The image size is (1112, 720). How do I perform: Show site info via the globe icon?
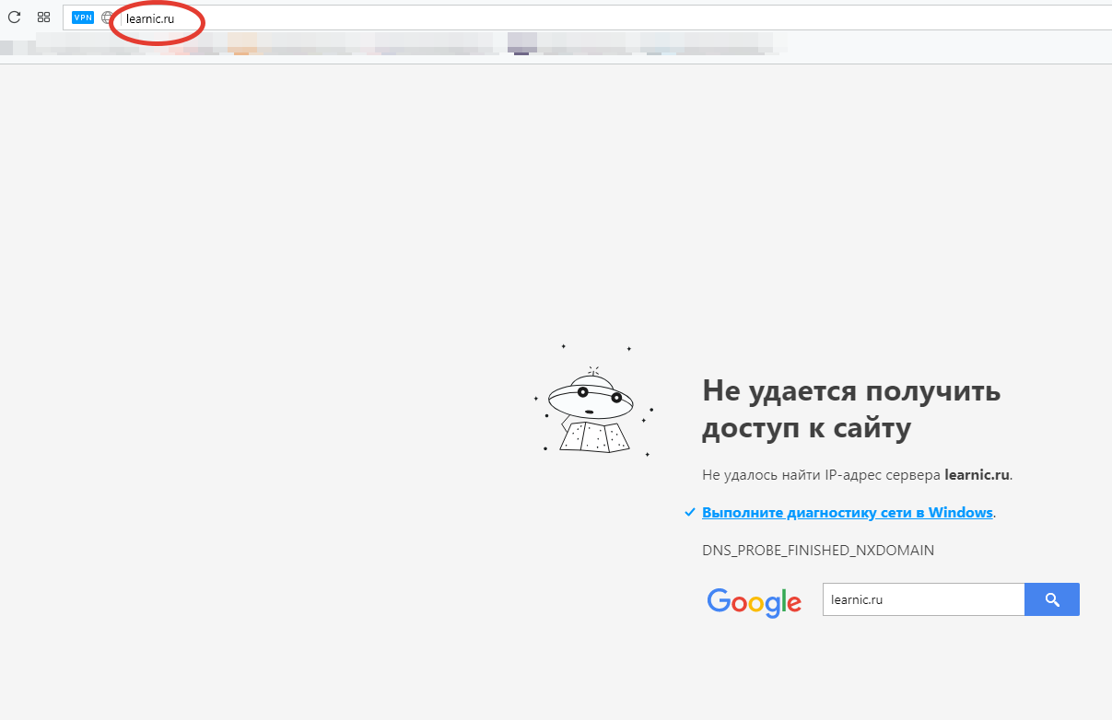(x=108, y=17)
